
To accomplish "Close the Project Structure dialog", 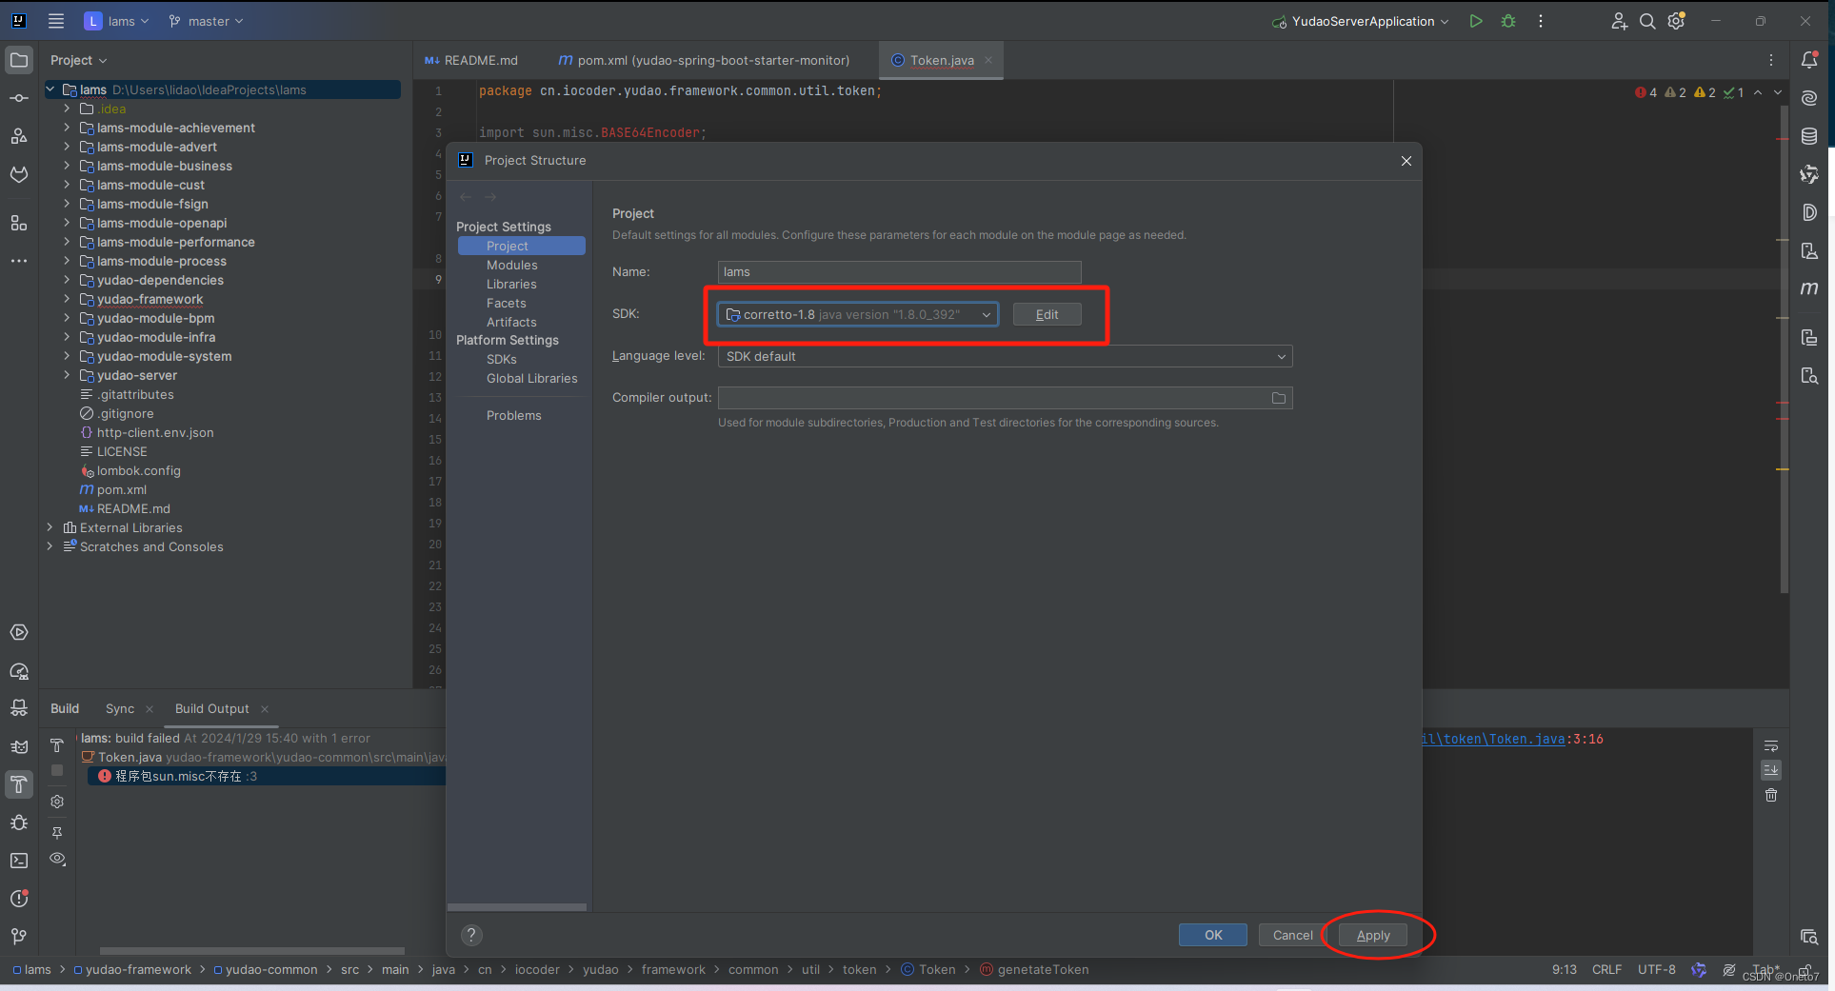I will 1406,161.
